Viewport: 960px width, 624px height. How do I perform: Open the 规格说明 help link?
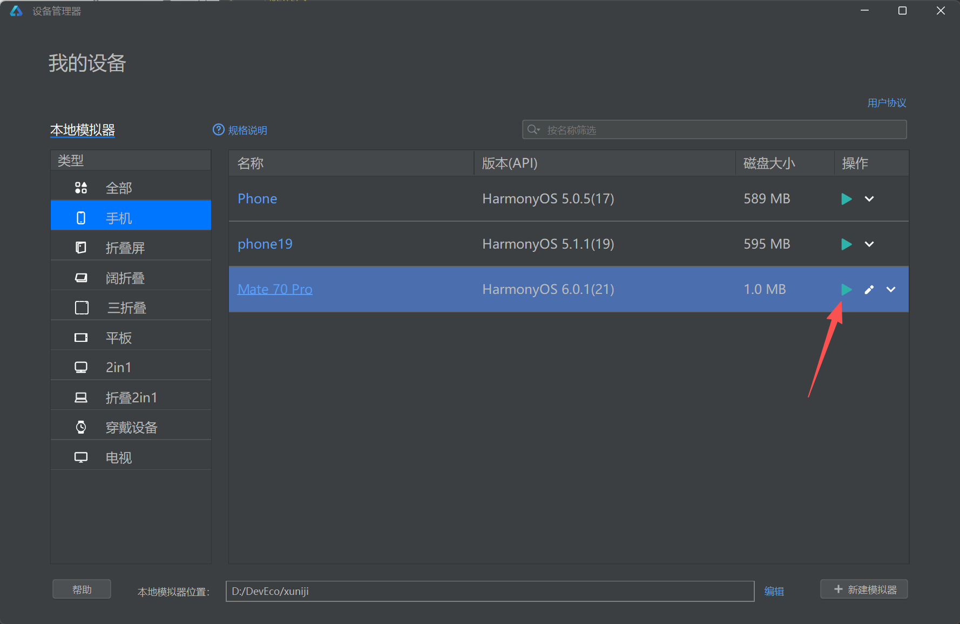[x=247, y=131]
